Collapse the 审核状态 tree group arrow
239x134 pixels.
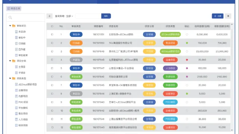10,26
